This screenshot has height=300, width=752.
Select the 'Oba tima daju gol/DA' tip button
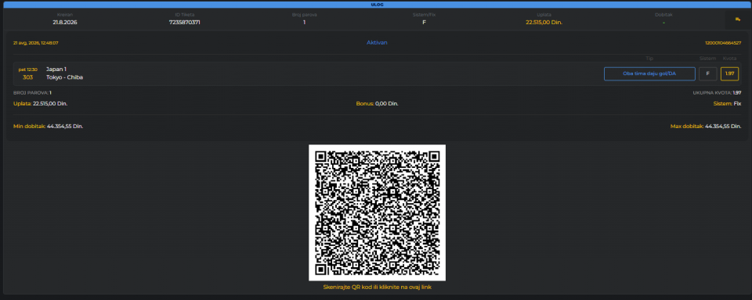649,73
